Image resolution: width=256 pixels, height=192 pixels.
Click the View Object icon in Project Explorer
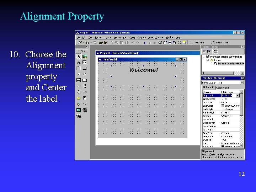[209, 52]
